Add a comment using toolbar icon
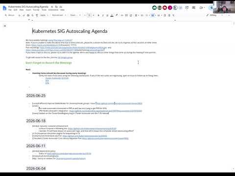Image resolution: width=235 pixels, height=176 pixels. (126, 15)
